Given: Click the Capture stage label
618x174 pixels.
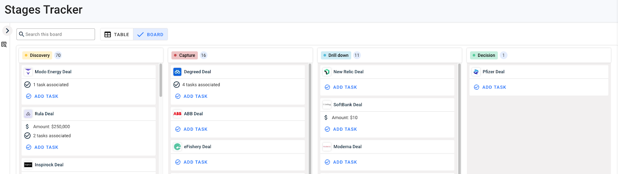Looking at the screenshot, I should coord(185,55).
